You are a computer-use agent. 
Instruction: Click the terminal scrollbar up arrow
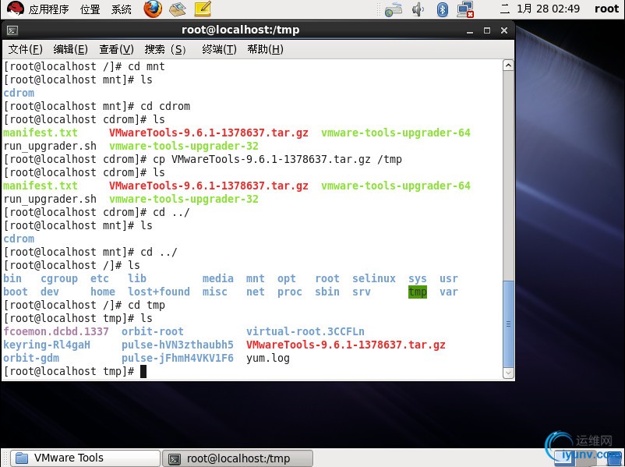pos(508,65)
